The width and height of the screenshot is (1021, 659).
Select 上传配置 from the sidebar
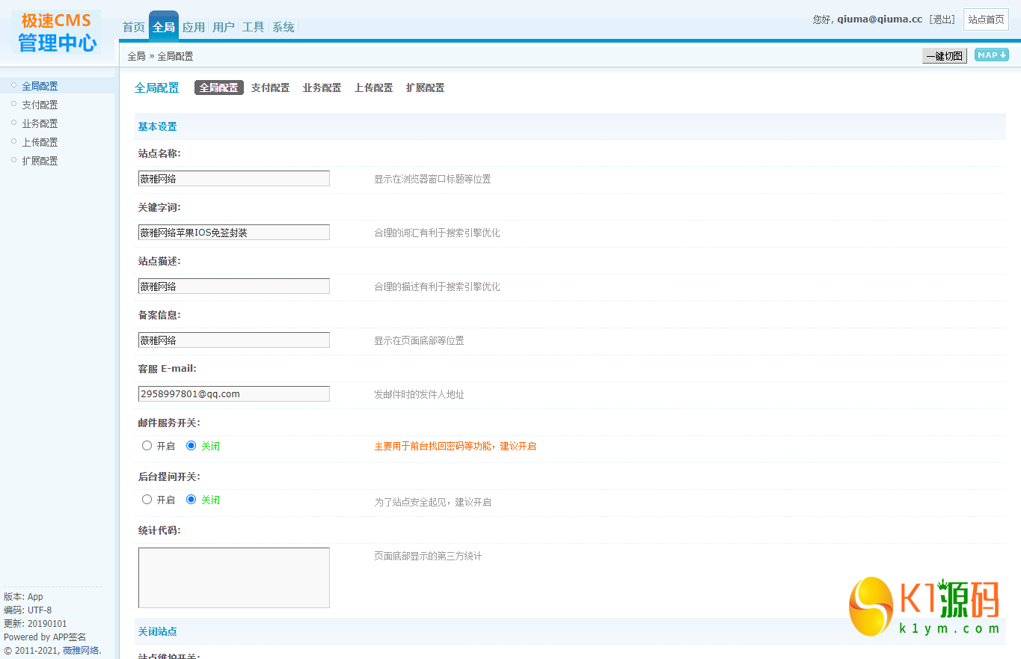click(40, 141)
